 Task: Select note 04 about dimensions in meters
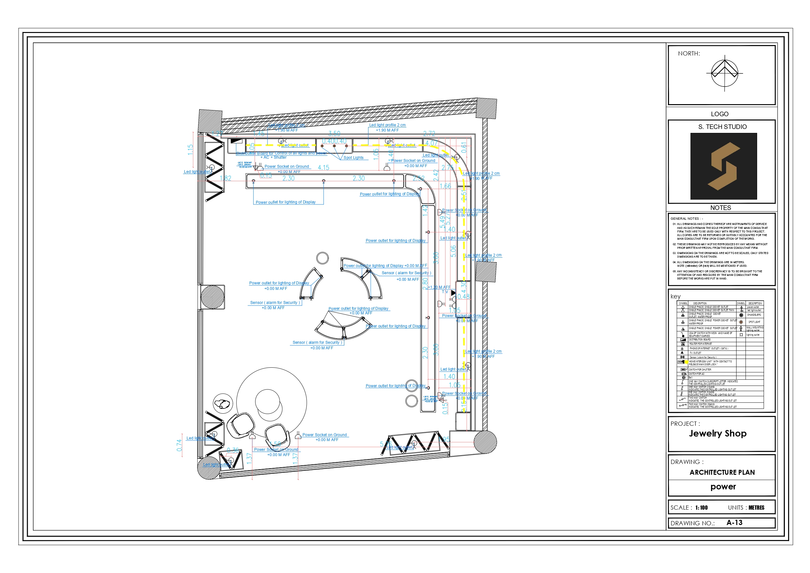(x=710, y=264)
